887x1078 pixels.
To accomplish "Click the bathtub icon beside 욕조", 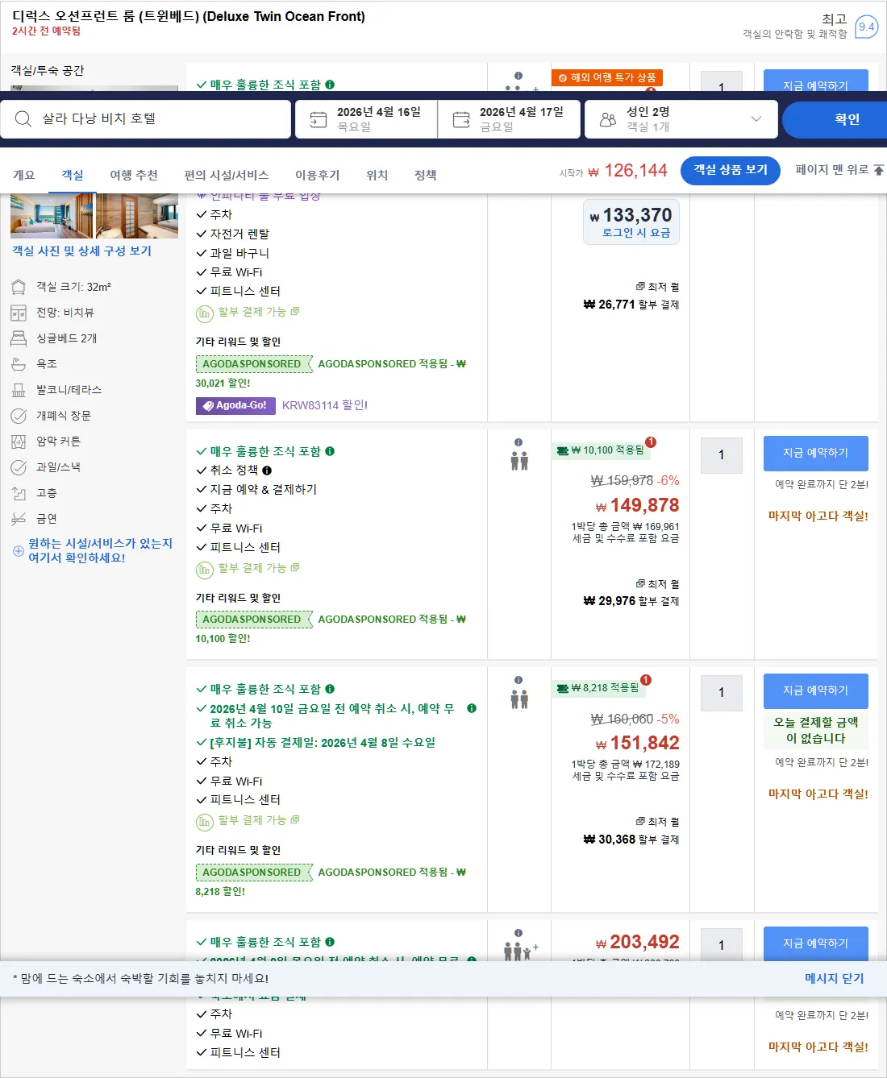I will (x=19, y=364).
